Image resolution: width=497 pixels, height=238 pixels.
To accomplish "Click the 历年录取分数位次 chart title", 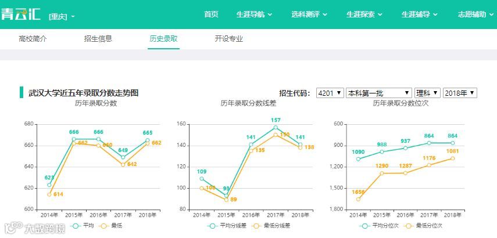I will [x=401, y=103].
